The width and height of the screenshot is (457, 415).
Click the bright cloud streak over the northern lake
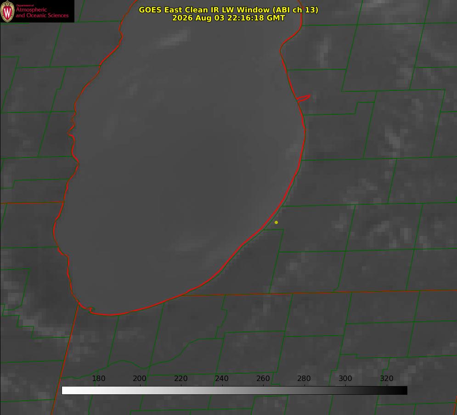(x=174, y=39)
